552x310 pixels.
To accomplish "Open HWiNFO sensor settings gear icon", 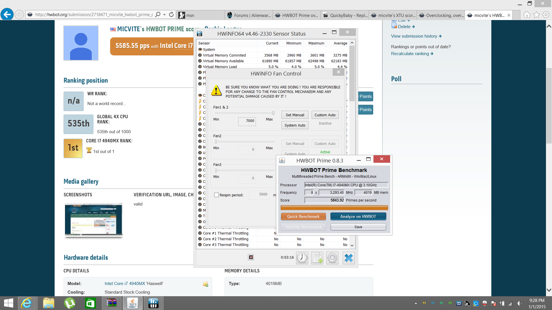I will point(332,258).
